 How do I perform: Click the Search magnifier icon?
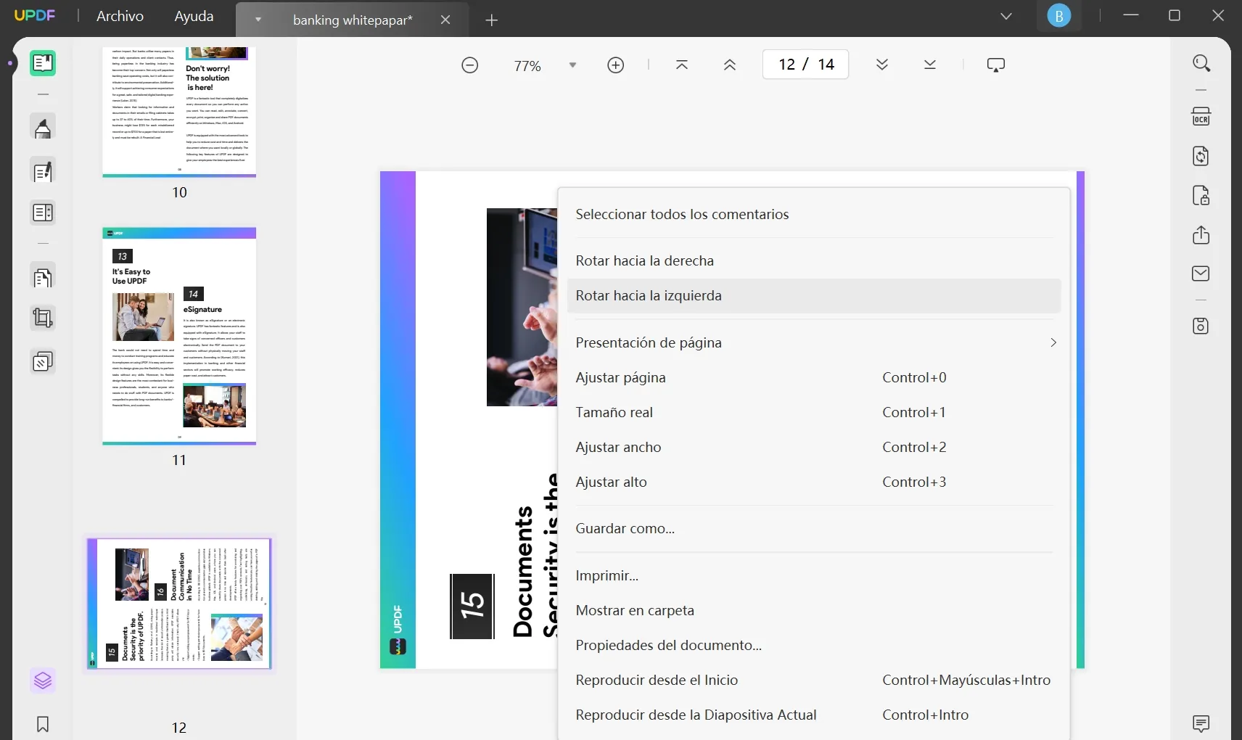[x=1201, y=63]
